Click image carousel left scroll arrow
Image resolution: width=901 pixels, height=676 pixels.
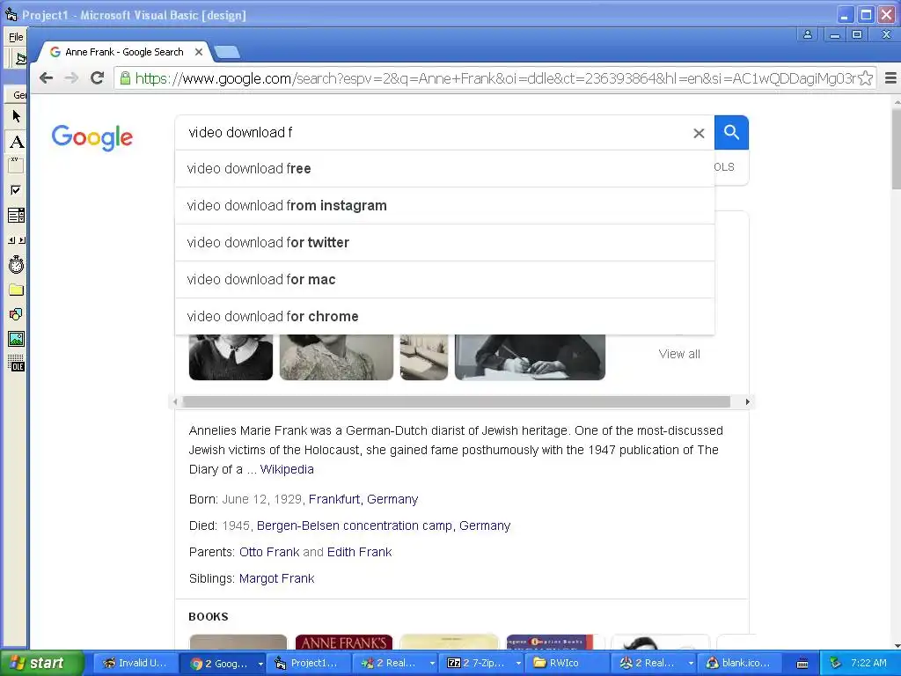pyautogui.click(x=175, y=401)
